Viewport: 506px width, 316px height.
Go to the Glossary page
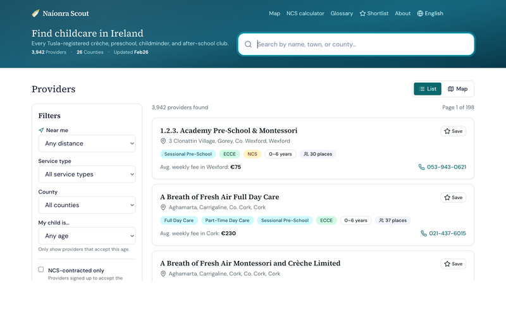pyautogui.click(x=342, y=13)
